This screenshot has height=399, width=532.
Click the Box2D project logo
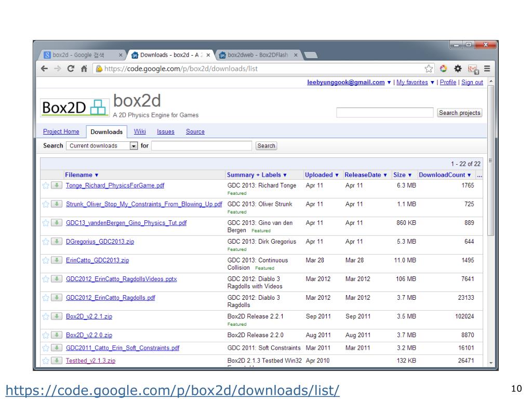tap(74, 107)
